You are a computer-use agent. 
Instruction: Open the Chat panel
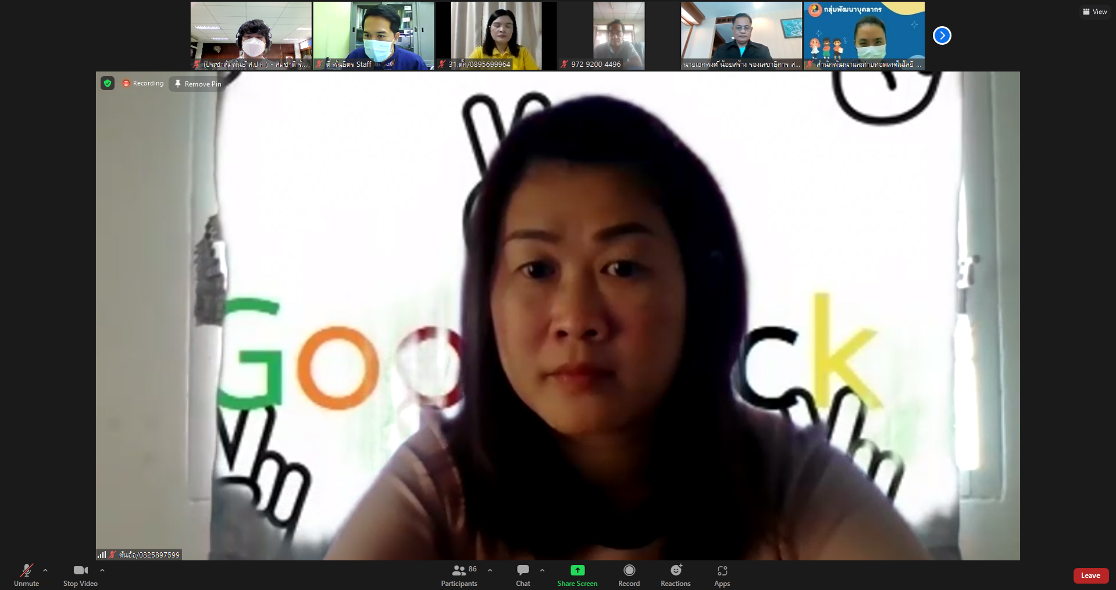tap(523, 575)
